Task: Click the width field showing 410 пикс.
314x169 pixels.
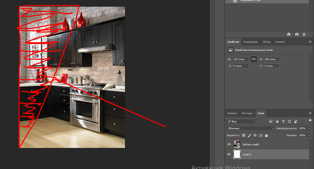Action: point(241,59)
